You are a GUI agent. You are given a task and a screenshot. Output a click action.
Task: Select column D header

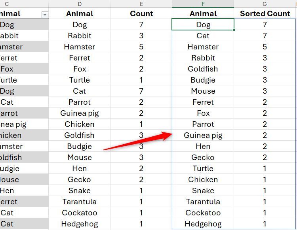pyautogui.click(x=80, y=4)
